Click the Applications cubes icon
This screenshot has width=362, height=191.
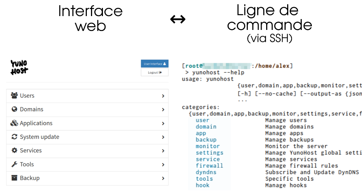click(14, 123)
